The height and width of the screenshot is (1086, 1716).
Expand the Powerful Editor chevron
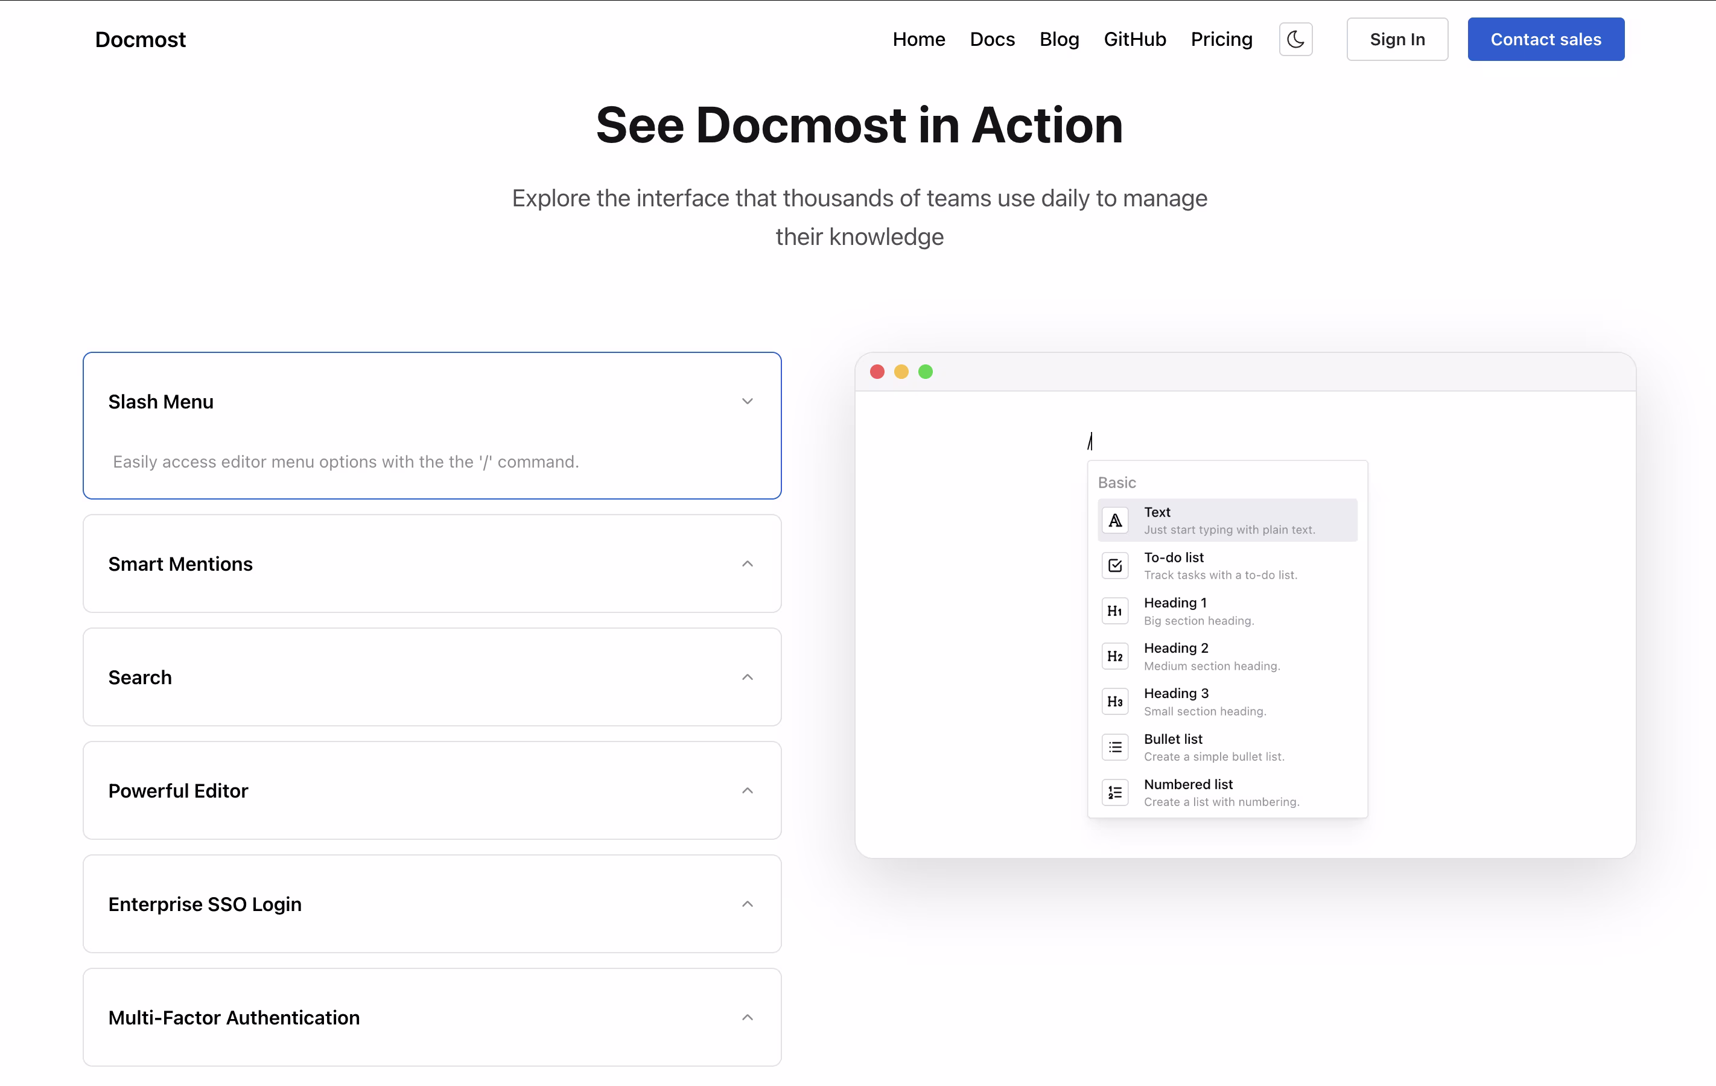[747, 790]
